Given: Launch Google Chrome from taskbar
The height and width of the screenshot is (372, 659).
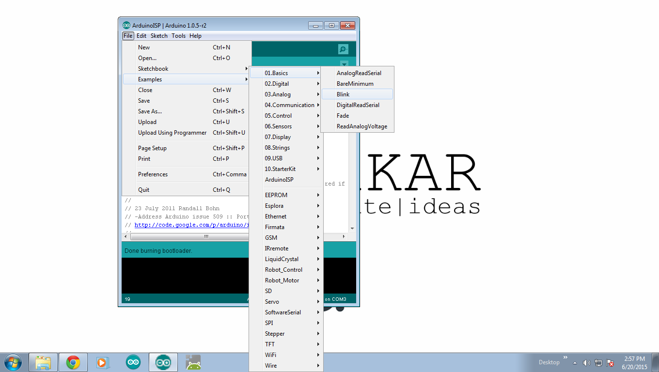Looking at the screenshot, I should pos(73,362).
